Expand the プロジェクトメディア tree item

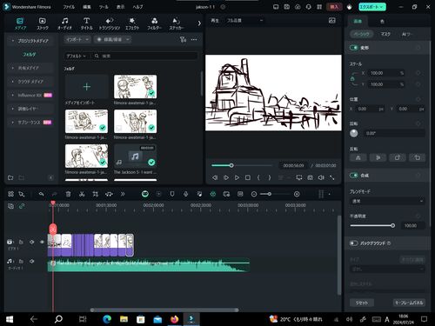tap(30, 41)
